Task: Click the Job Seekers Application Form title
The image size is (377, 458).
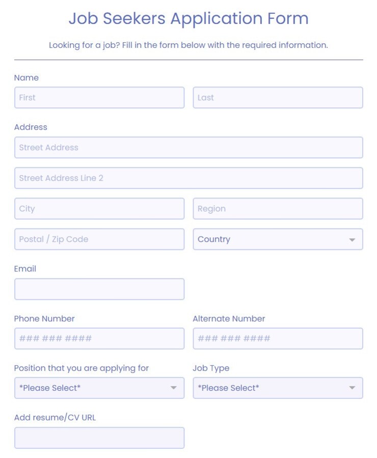Action: coord(188,19)
